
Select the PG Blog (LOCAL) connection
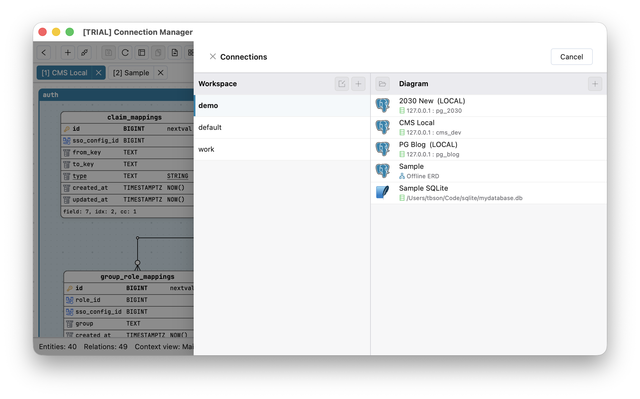point(489,149)
